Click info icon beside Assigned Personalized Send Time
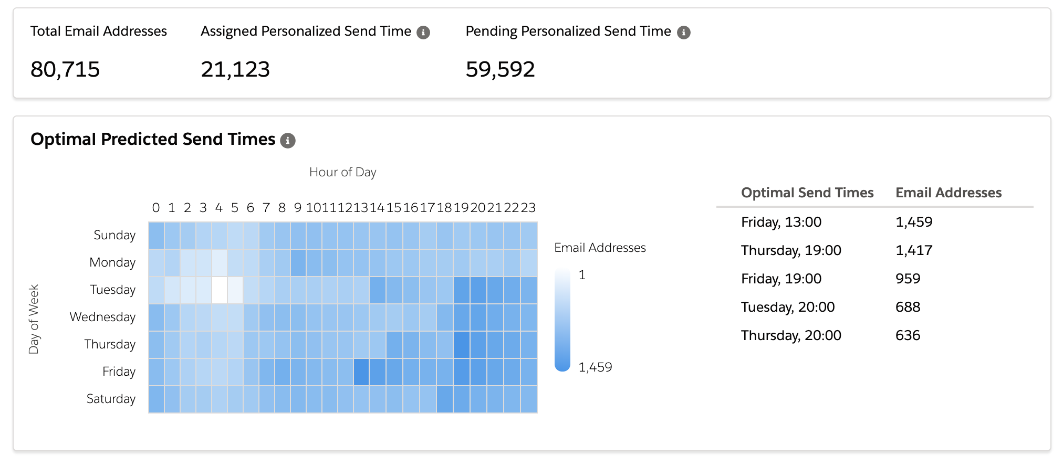This screenshot has height=466, width=1063. [423, 33]
